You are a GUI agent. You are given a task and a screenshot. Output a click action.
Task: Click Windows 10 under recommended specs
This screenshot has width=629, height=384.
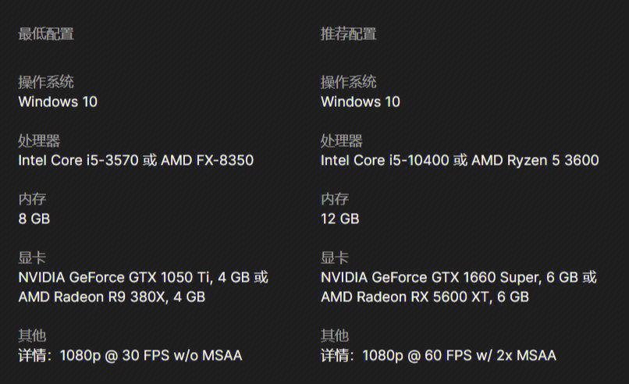pos(361,101)
